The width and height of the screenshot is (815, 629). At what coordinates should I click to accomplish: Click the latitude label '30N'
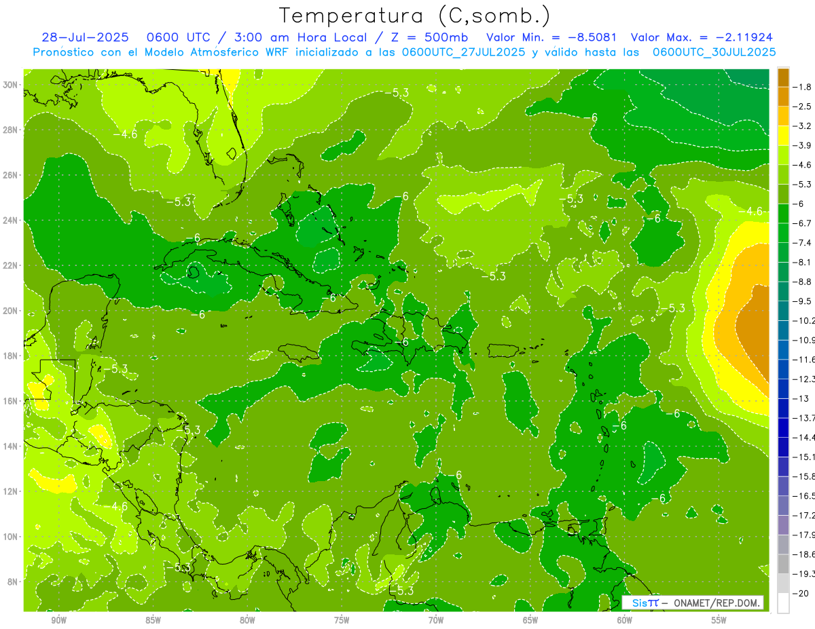point(11,85)
